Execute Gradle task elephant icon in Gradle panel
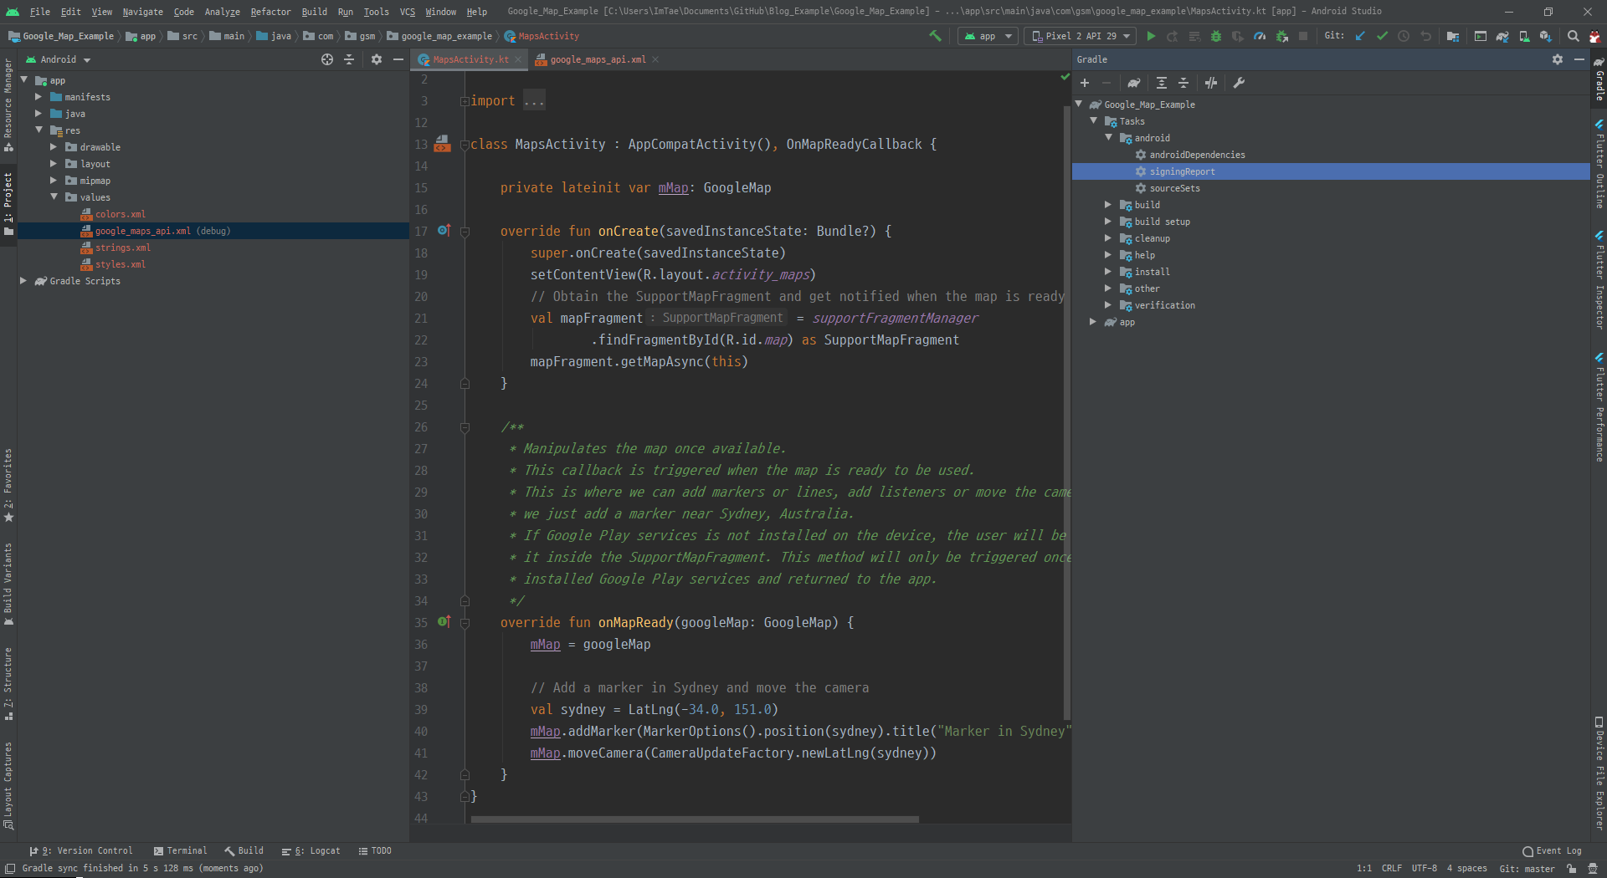This screenshot has height=878, width=1607. pyautogui.click(x=1133, y=83)
